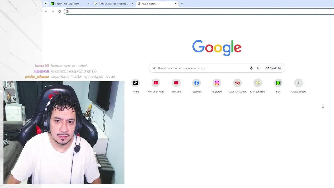Click the Google icon in the address bar

coord(67,11)
